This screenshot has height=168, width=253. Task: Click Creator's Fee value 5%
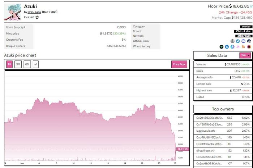(124, 40)
